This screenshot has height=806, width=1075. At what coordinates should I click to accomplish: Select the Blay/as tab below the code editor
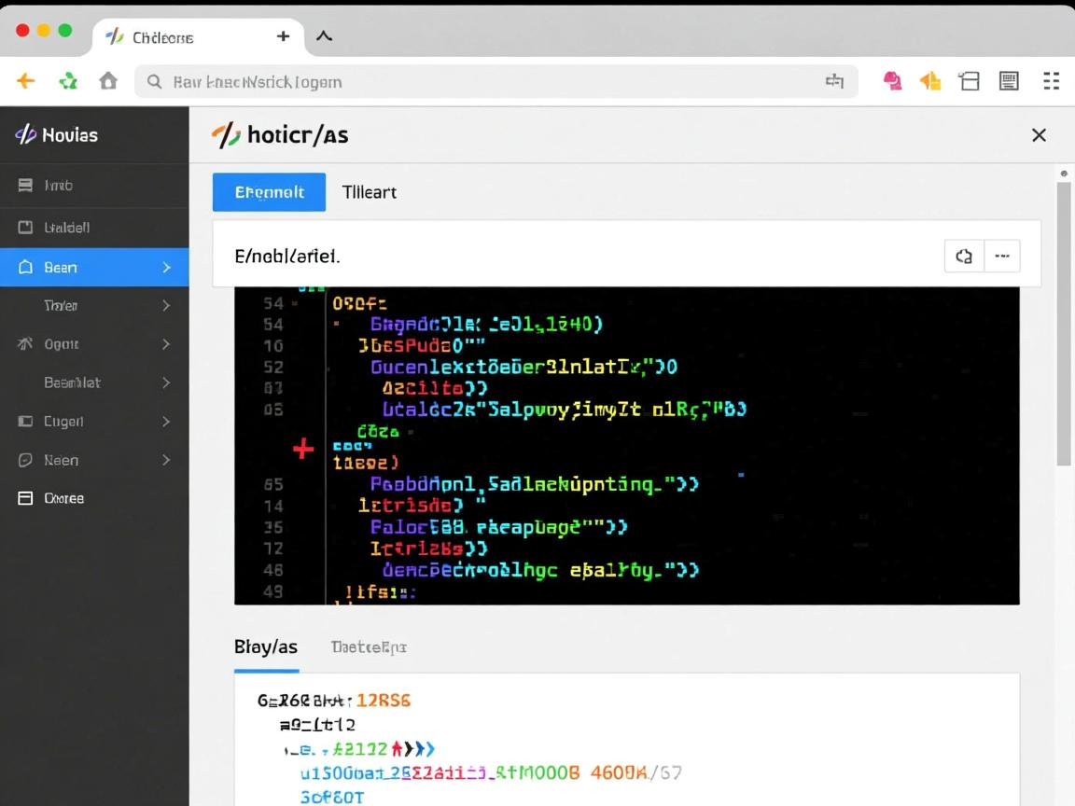(x=266, y=646)
